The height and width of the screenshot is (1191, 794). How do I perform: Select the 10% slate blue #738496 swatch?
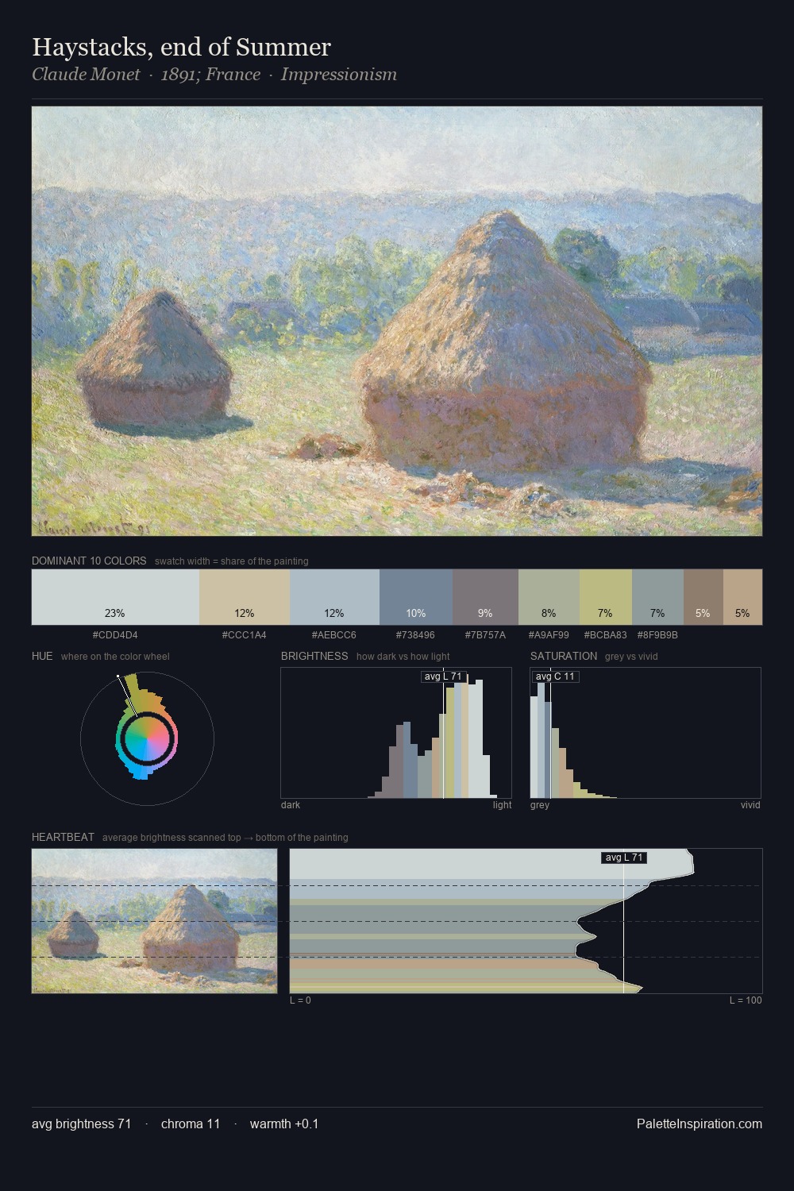pos(416,597)
